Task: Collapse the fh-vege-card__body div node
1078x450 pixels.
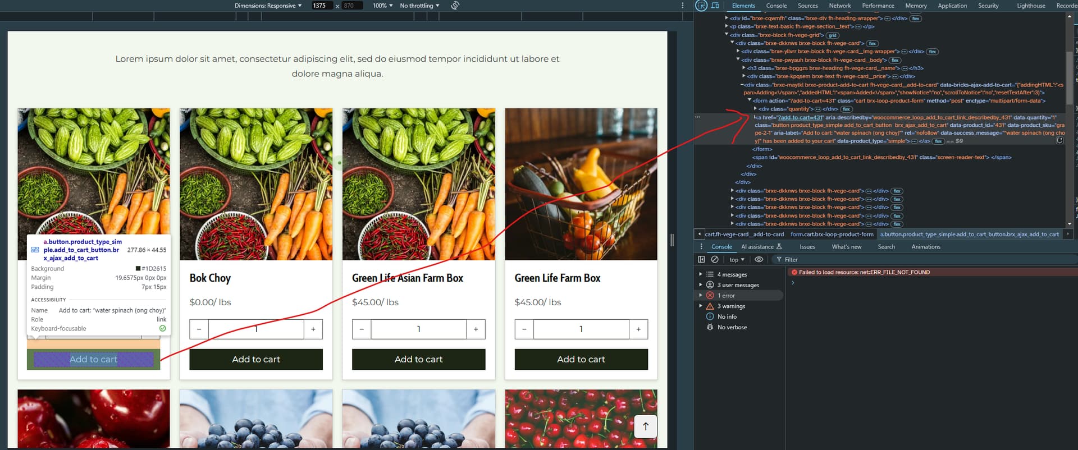Action: [738, 59]
